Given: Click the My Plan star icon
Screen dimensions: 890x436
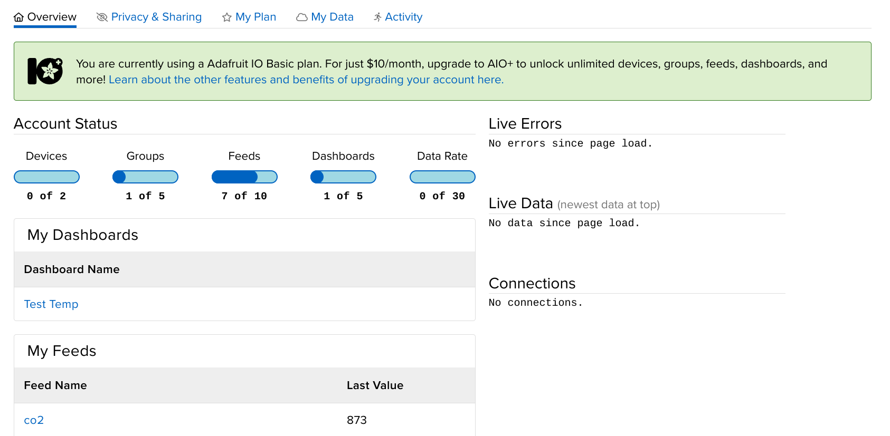Looking at the screenshot, I should point(227,17).
